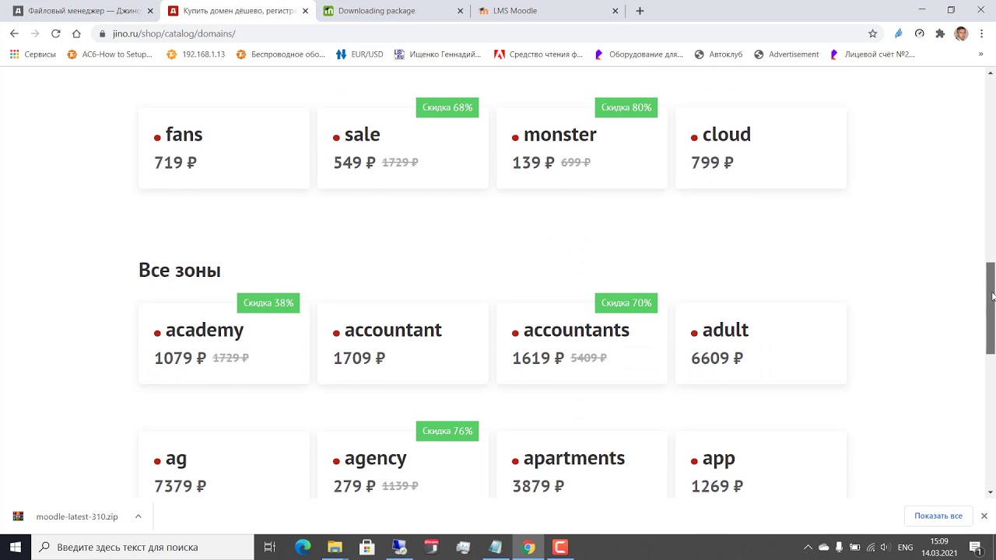This screenshot has height=560, width=996.
Task: Open the notification center icon
Action: click(975, 547)
